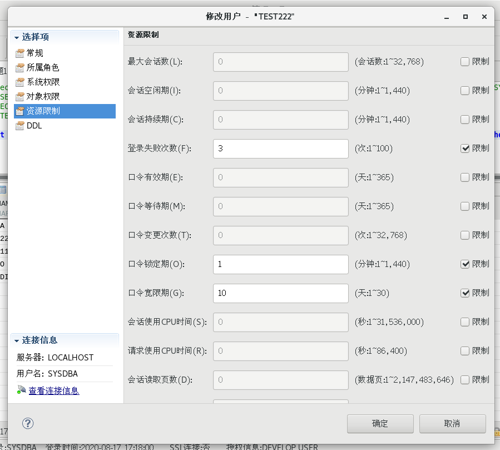Open help via the question mark icon

pos(27,423)
